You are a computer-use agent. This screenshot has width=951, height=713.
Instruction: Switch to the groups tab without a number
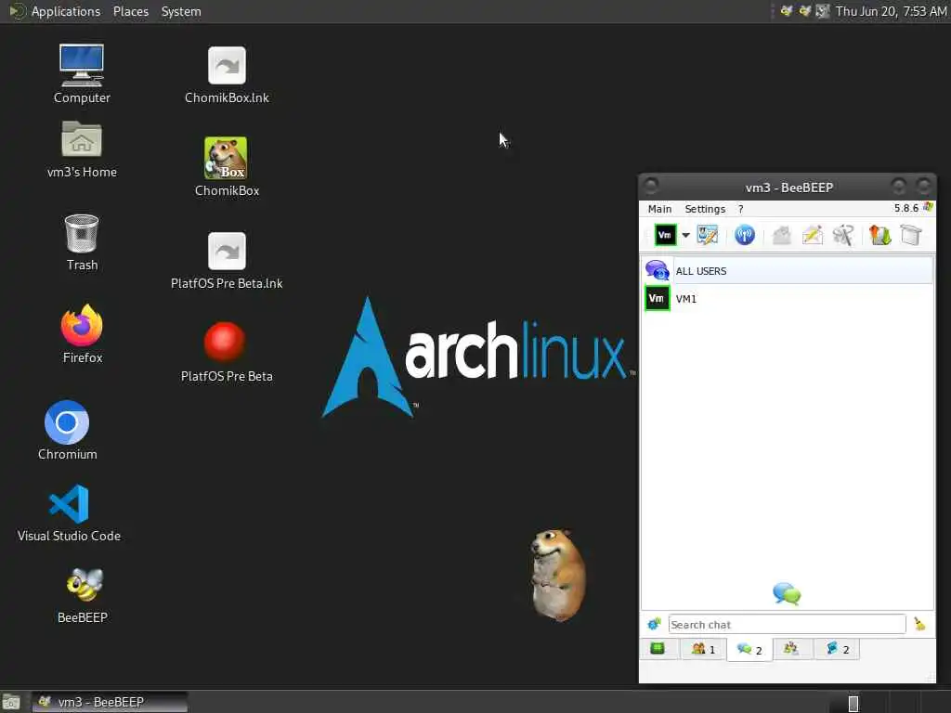point(791,649)
